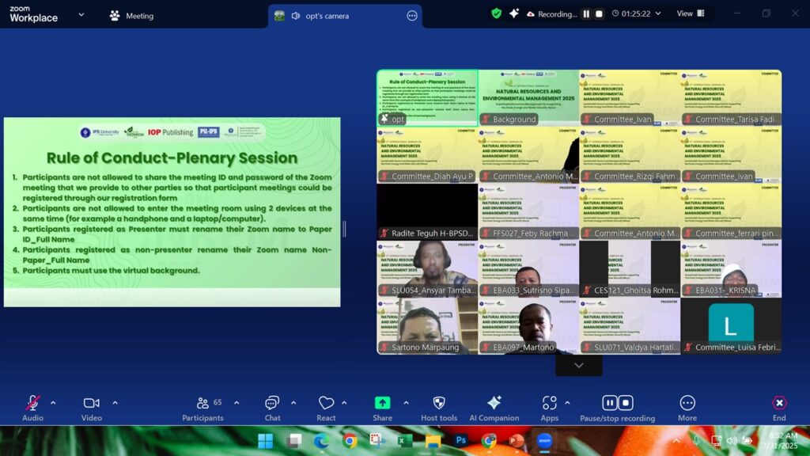This screenshot has width=810, height=456.
Task: Open Windows Start menu in taskbar
Action: click(265, 440)
